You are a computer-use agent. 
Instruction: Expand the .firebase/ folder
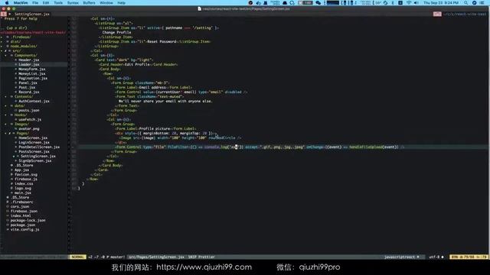point(21,37)
